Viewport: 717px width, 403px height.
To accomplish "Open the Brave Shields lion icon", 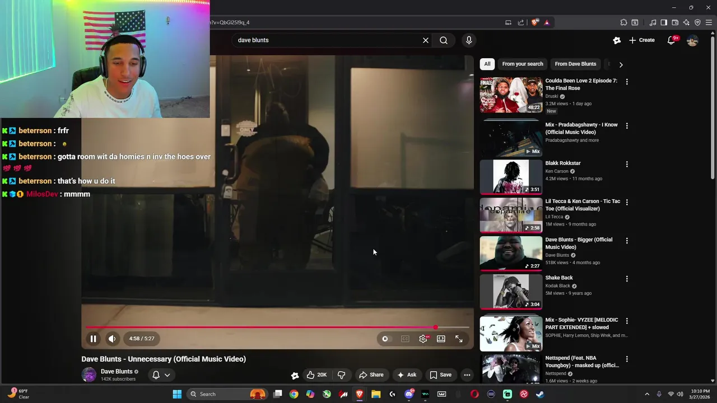I will pyautogui.click(x=535, y=22).
